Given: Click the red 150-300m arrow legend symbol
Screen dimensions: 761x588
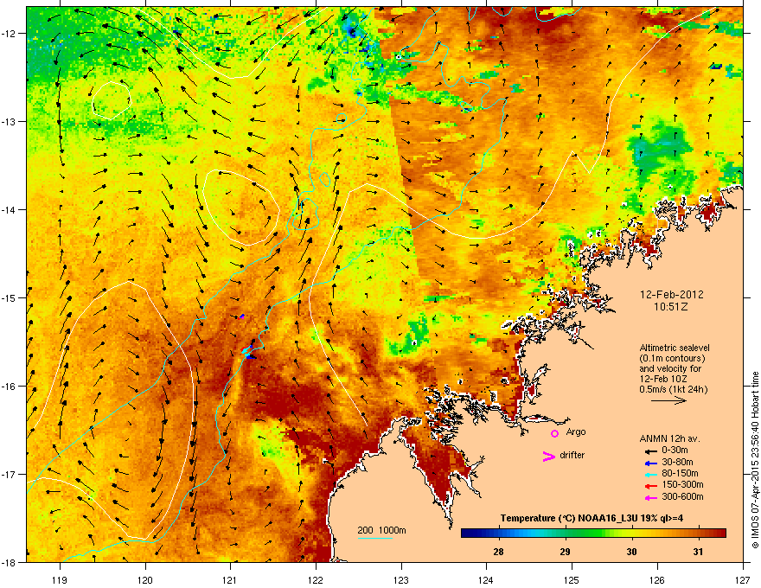Looking at the screenshot, I should tap(651, 486).
